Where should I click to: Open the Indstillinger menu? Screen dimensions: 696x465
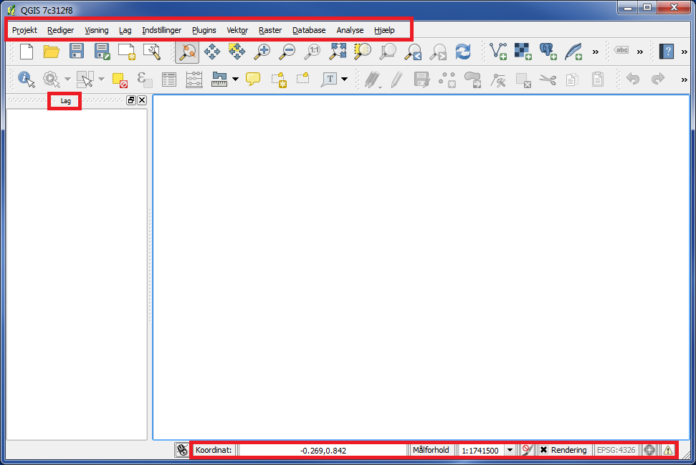[x=161, y=30]
